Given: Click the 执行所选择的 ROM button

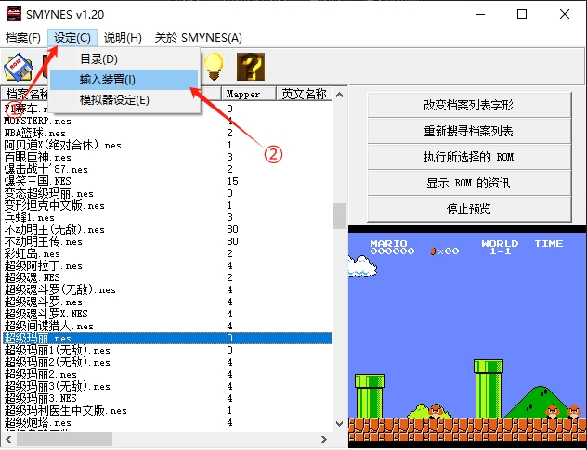Looking at the screenshot, I should click(469, 157).
